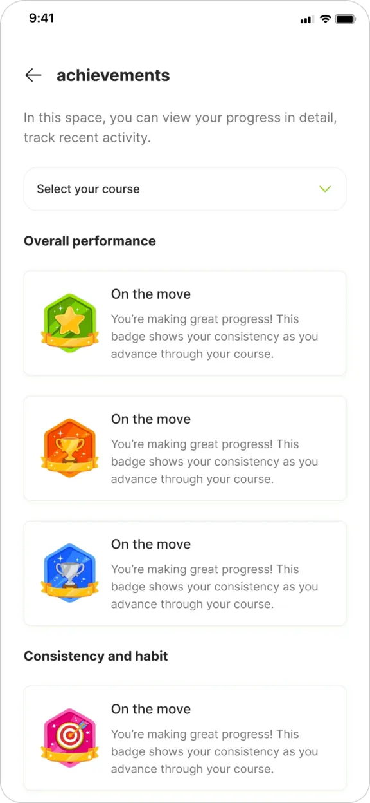Select the Overall performance heading
The image size is (370, 803).
click(89, 241)
